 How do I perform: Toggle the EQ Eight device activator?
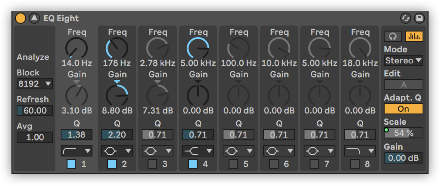[20, 18]
